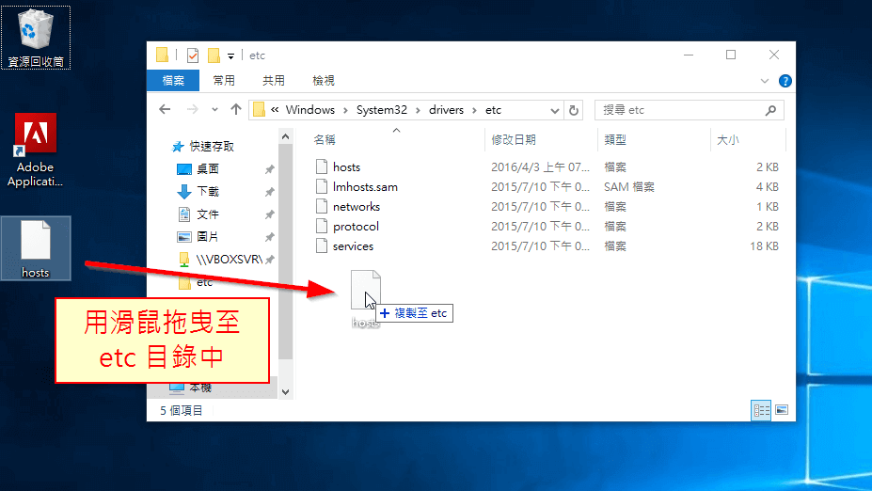872x491 pixels.
Task: Unpin 桌面 using its pin icon
Action: pos(270,169)
